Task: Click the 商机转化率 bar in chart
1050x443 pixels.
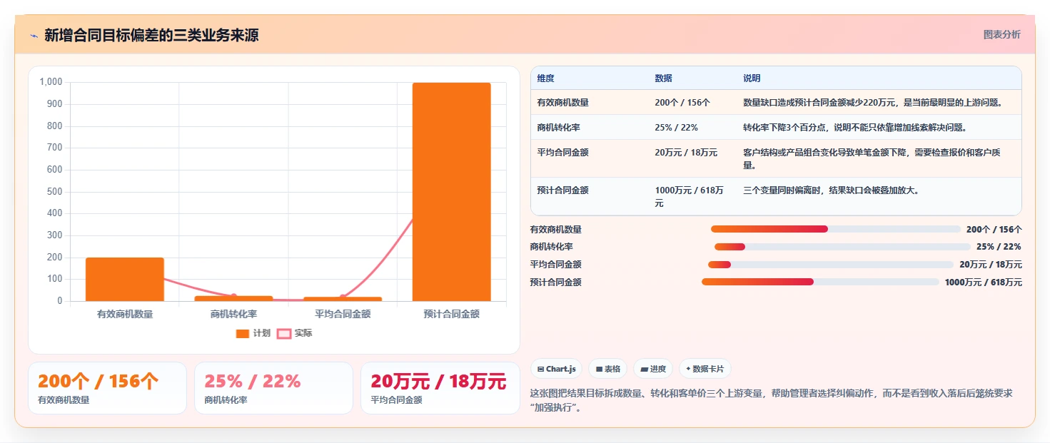Action: click(233, 298)
